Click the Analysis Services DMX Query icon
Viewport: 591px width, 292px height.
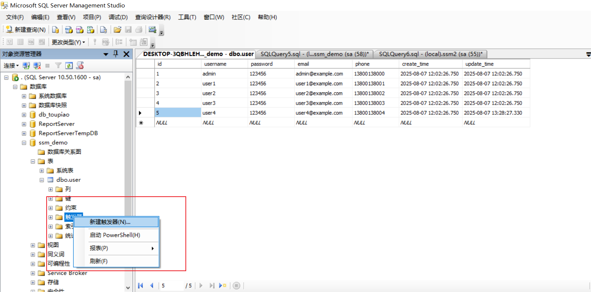[x=79, y=30]
